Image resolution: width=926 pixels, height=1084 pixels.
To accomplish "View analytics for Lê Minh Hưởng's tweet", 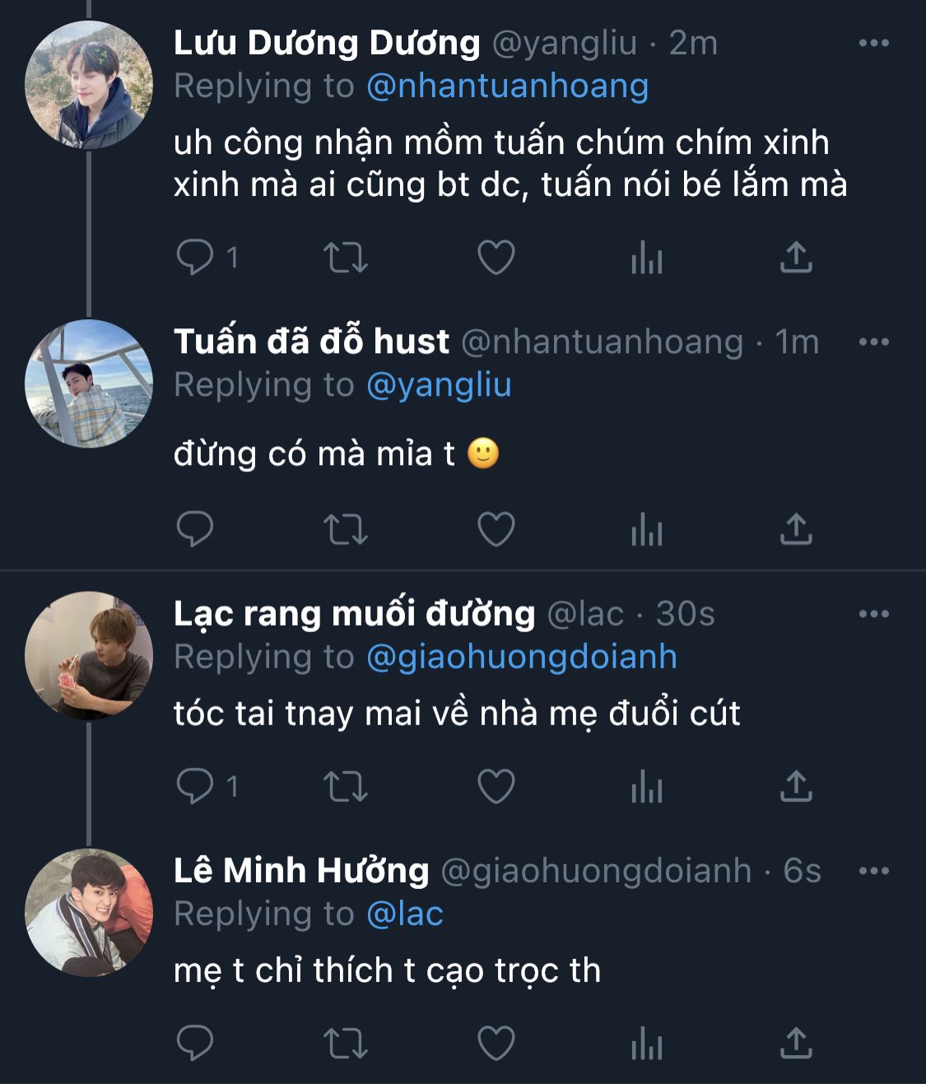I will [x=646, y=1044].
